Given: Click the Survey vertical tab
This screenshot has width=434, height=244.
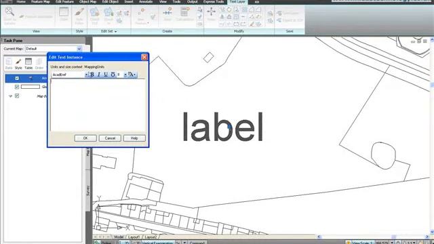Looking at the screenshot, I should 88,190.
